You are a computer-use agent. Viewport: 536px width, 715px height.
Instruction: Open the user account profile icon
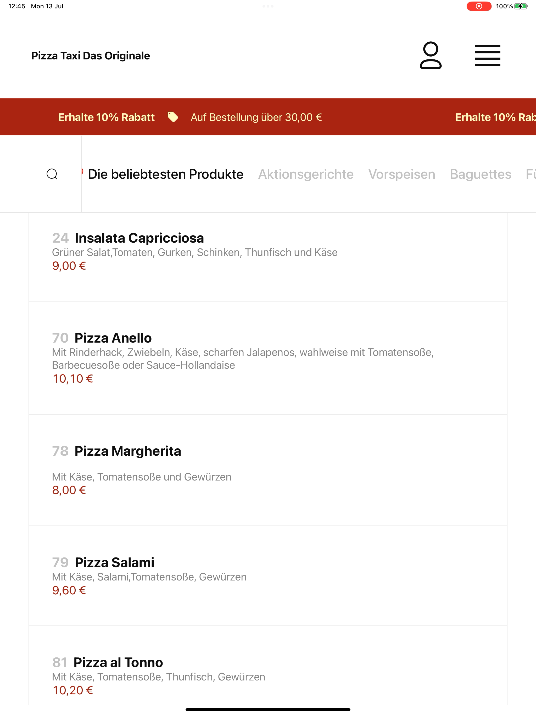(x=431, y=55)
